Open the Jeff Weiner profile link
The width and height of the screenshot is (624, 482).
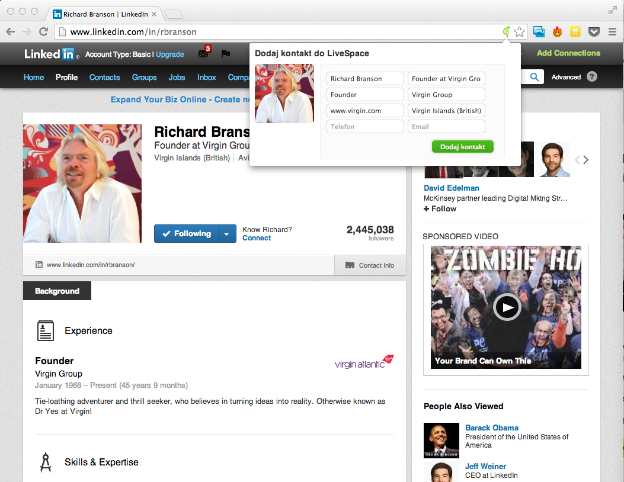pos(485,466)
